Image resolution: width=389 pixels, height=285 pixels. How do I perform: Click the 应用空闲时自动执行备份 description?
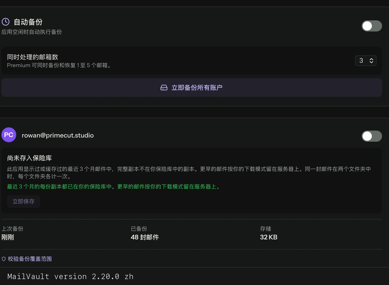tap(32, 32)
